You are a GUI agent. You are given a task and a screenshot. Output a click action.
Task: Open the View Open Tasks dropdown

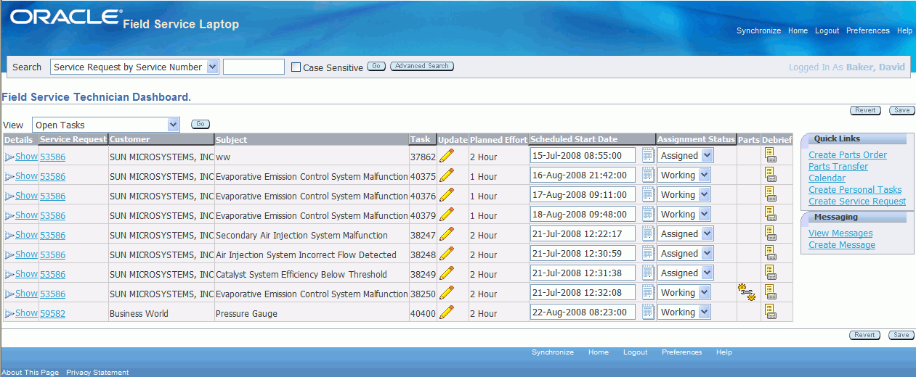pos(105,125)
